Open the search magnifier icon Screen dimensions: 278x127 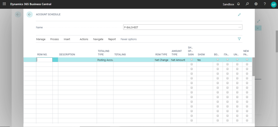[x=247, y=4]
